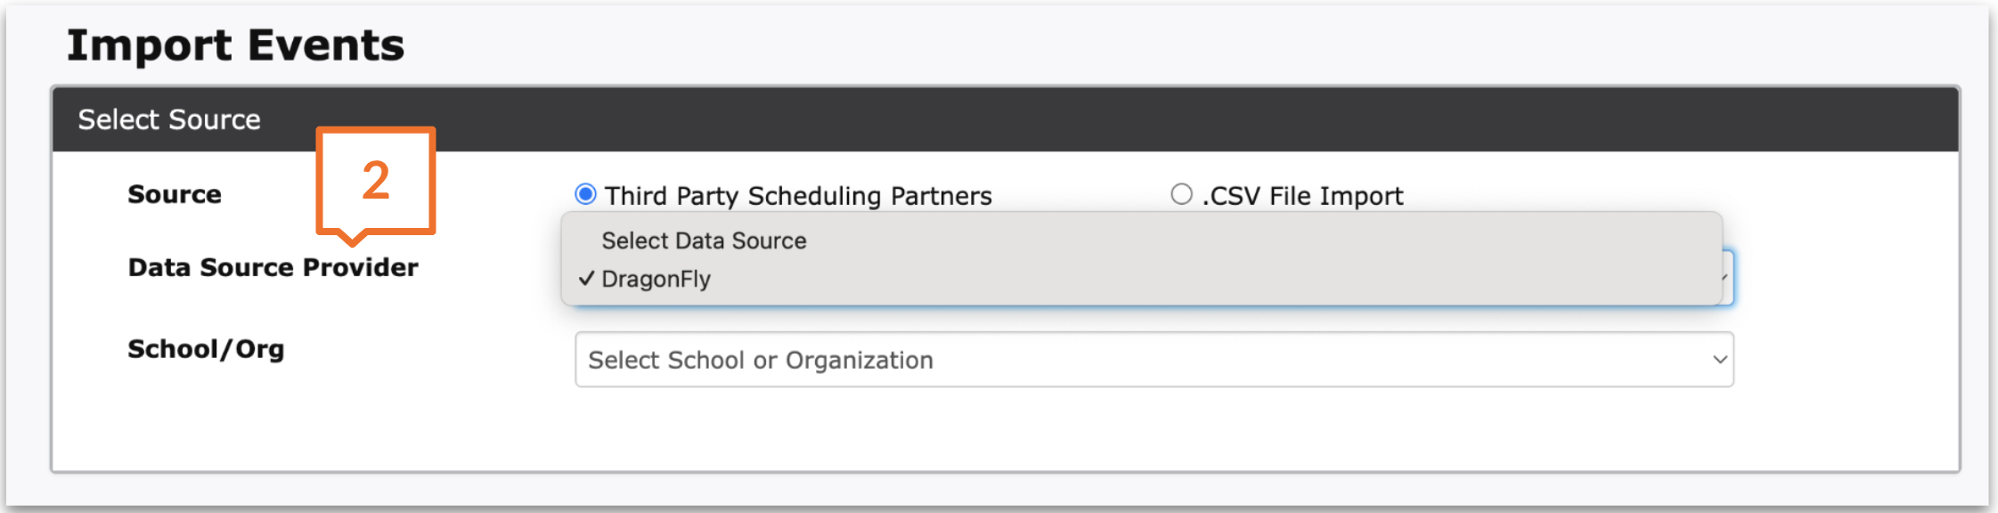Choose the Select Data Source menu option
This screenshot has height=513, width=1998.
click(704, 241)
